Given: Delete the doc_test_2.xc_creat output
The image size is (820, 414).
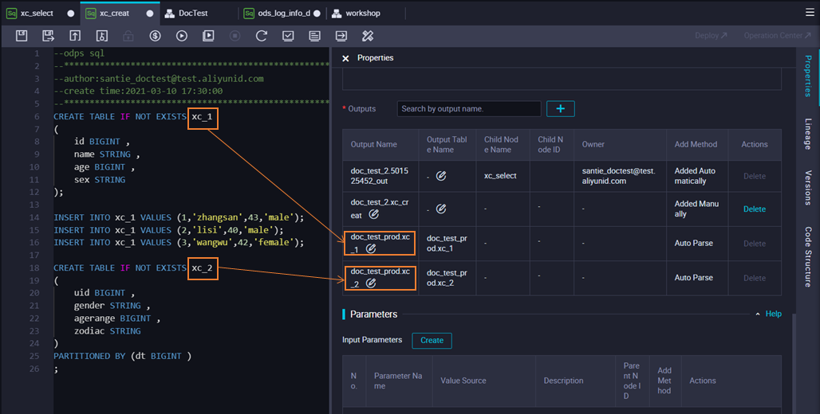Looking at the screenshot, I should 754,209.
